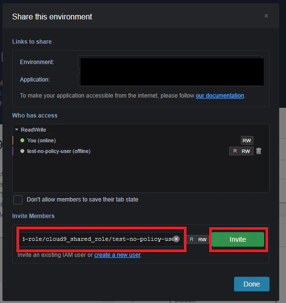The height and width of the screenshot is (303, 286).
Task: Toggle Don't allow members to save tab state
Action: point(17,200)
